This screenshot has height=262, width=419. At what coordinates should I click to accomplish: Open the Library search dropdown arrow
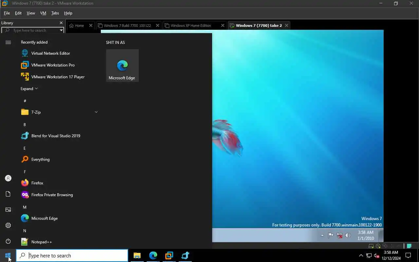(61, 30)
